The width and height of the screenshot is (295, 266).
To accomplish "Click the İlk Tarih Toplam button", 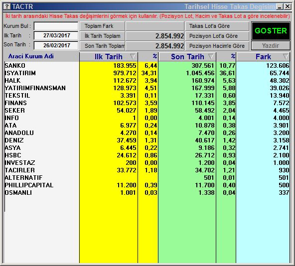I will coord(102,36).
